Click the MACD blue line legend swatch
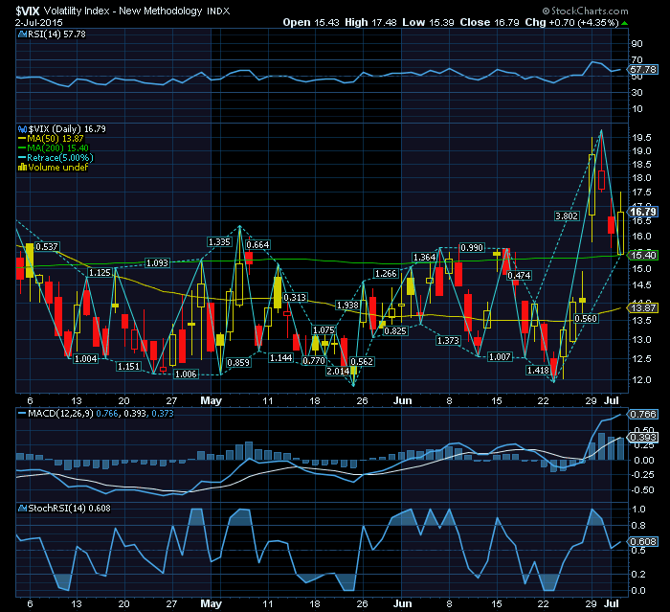Screen dimensions: 670x612 pyautogui.click(x=22, y=414)
